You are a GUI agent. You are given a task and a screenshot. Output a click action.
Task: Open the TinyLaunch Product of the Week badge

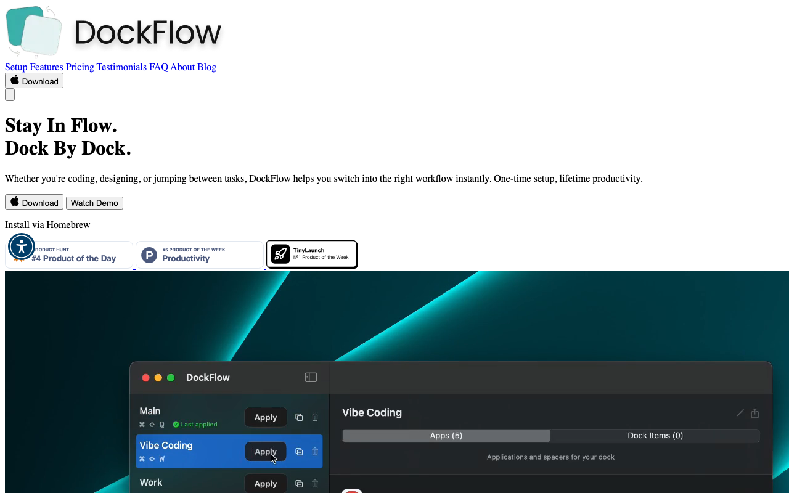tap(312, 254)
